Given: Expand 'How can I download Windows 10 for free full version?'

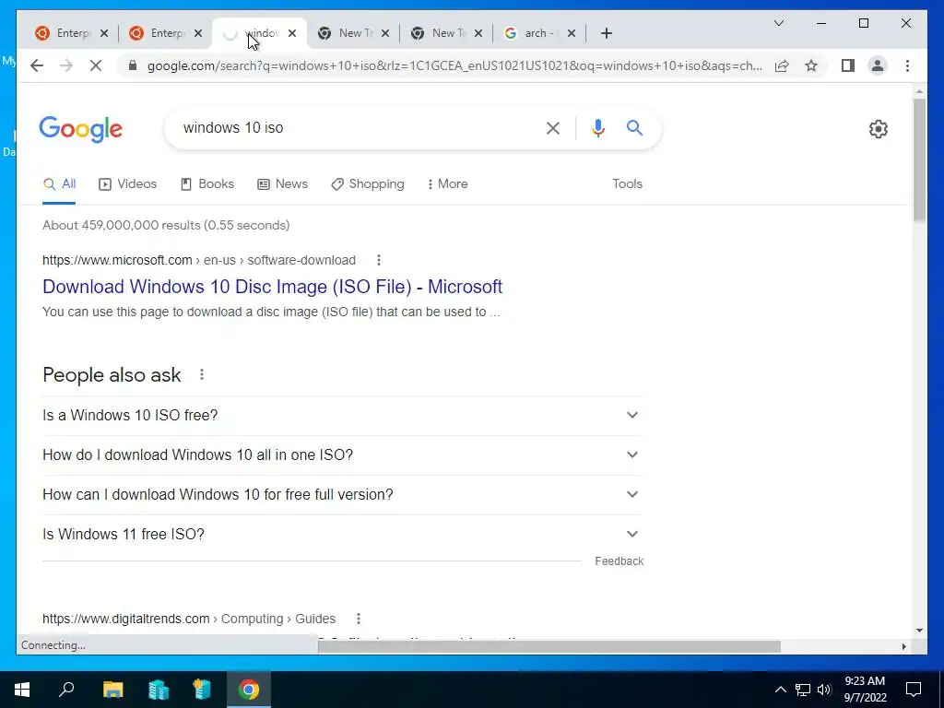Looking at the screenshot, I should tap(343, 494).
